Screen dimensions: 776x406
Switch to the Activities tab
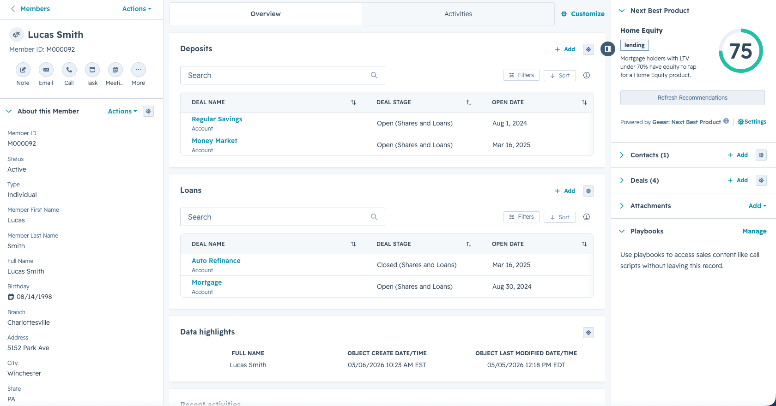pos(458,14)
